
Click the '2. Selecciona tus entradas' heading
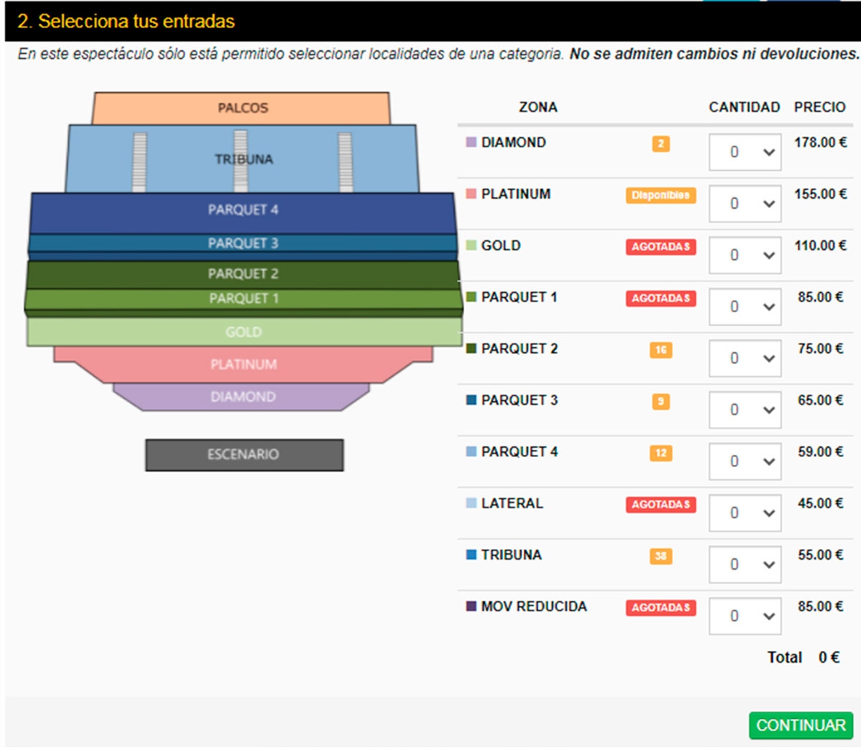(x=126, y=22)
